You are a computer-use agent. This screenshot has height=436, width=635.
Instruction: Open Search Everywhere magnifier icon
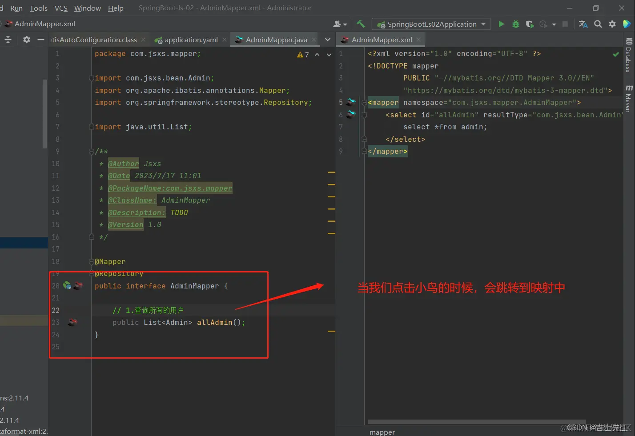[x=598, y=24]
